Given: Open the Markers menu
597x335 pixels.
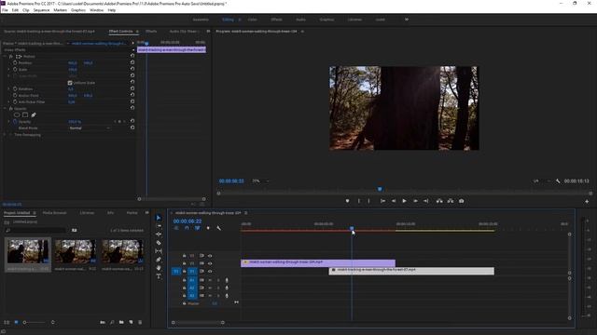Looking at the screenshot, I should [x=60, y=10].
